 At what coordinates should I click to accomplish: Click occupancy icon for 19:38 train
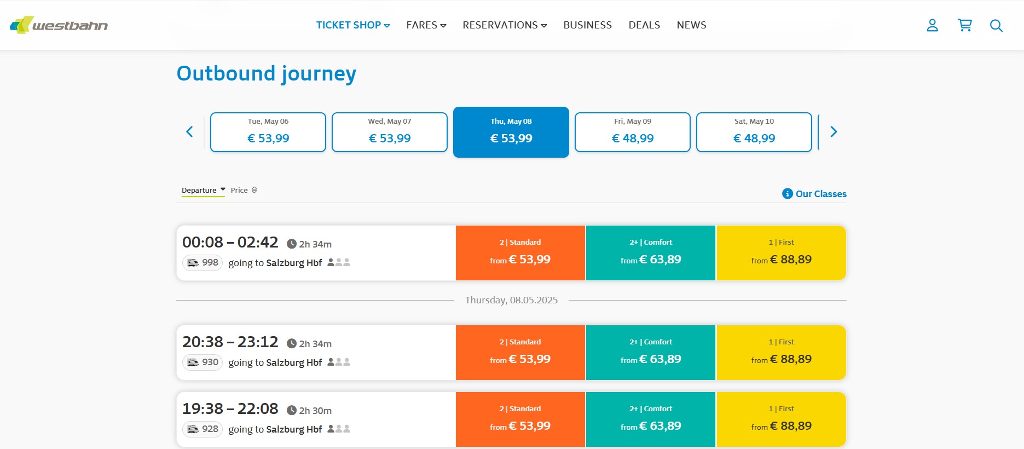339,429
